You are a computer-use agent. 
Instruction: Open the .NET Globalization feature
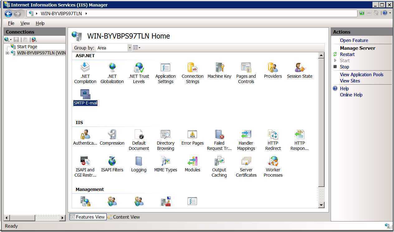coord(112,73)
